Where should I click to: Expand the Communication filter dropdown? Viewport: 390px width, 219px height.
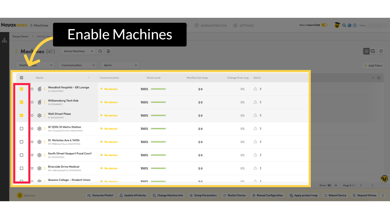pyautogui.click(x=77, y=65)
